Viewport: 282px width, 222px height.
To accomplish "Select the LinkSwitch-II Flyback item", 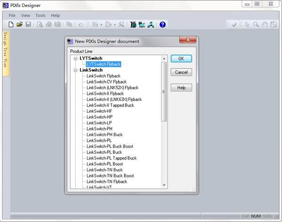I will [x=105, y=93].
